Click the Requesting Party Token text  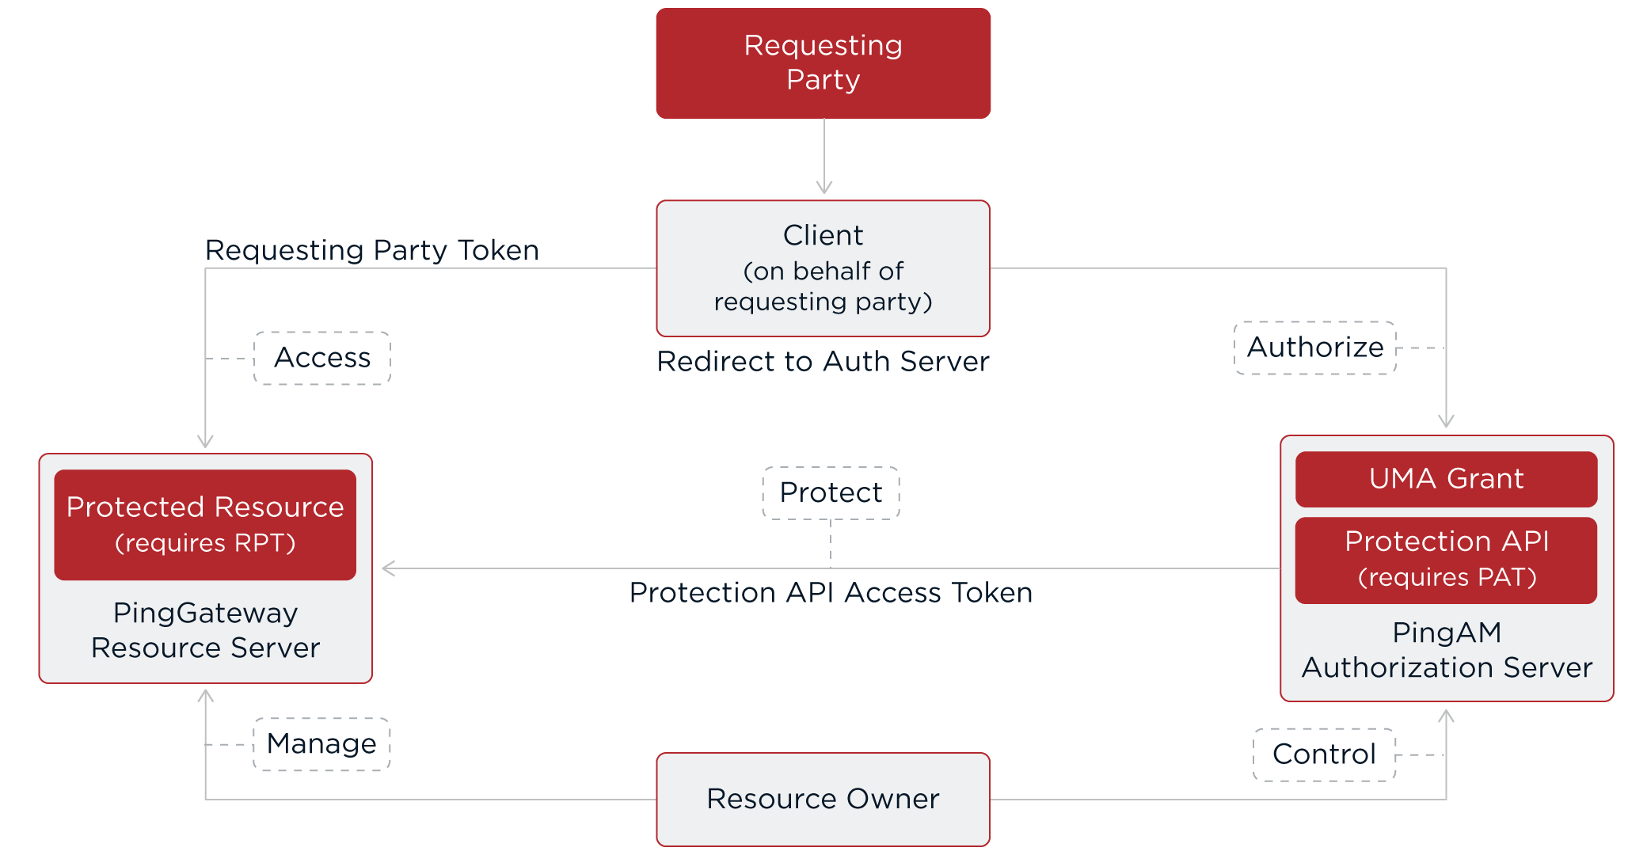tap(372, 250)
